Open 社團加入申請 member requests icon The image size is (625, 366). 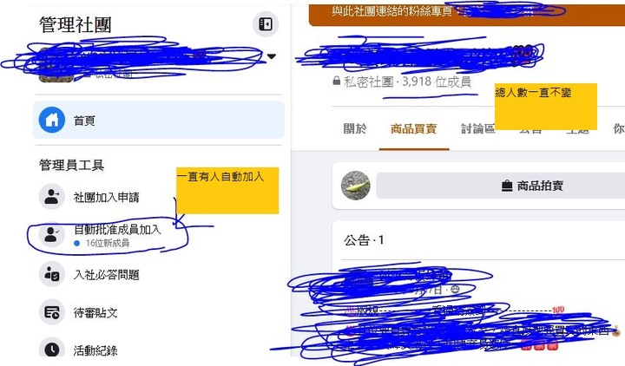coord(52,196)
